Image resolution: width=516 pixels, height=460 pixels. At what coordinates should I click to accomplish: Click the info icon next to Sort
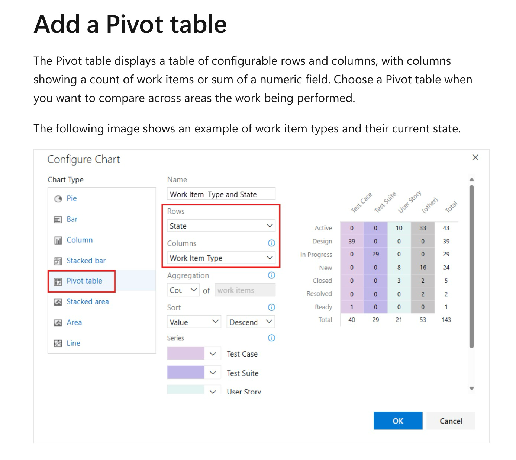click(271, 307)
